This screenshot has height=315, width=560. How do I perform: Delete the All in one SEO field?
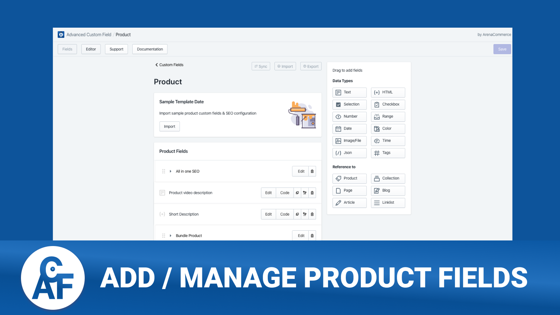pyautogui.click(x=312, y=171)
